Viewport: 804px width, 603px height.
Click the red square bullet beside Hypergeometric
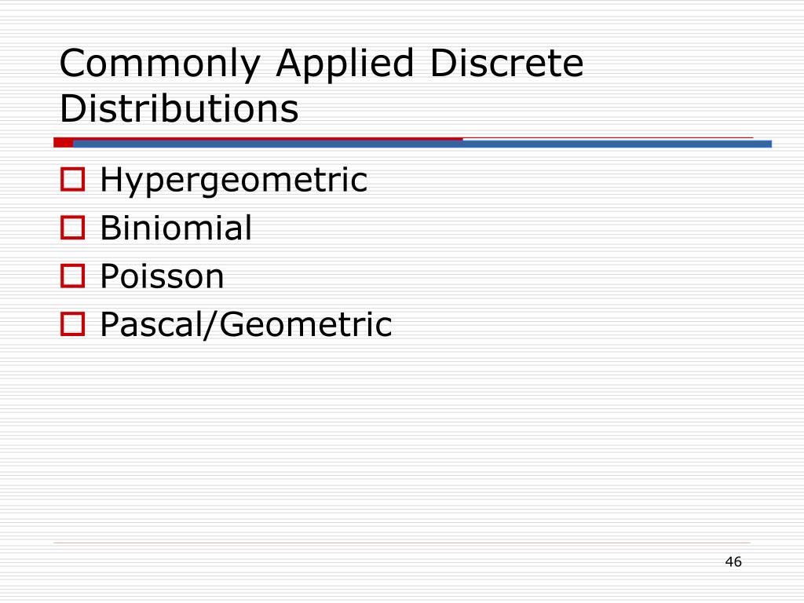pyautogui.click(x=72, y=180)
